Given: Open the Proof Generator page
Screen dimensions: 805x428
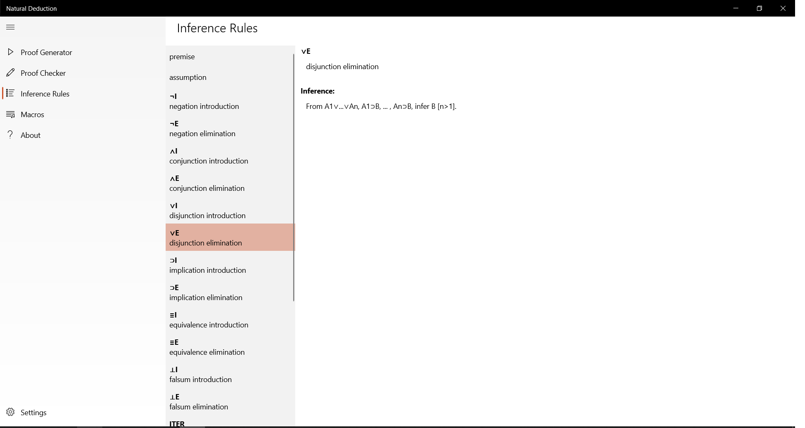Looking at the screenshot, I should tap(46, 53).
